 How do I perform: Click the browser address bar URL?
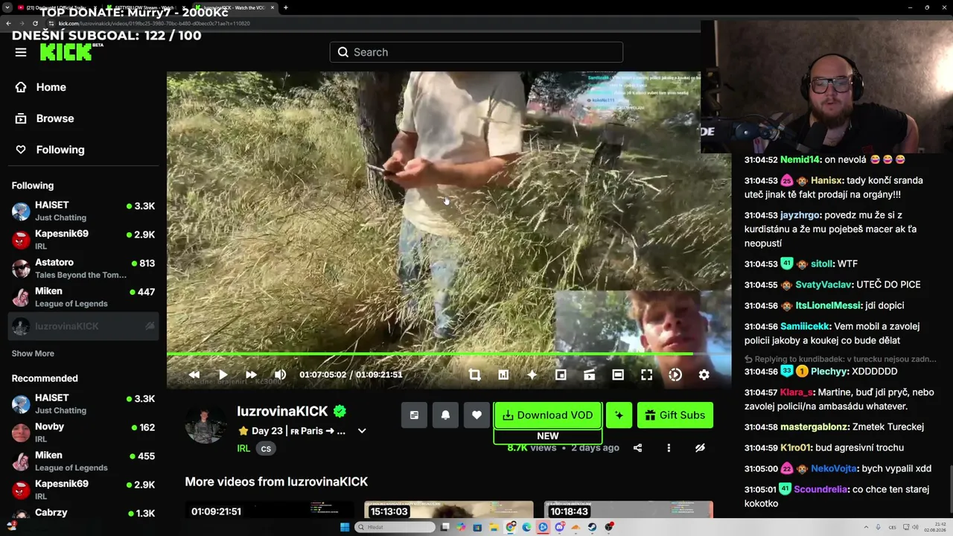[x=154, y=23]
